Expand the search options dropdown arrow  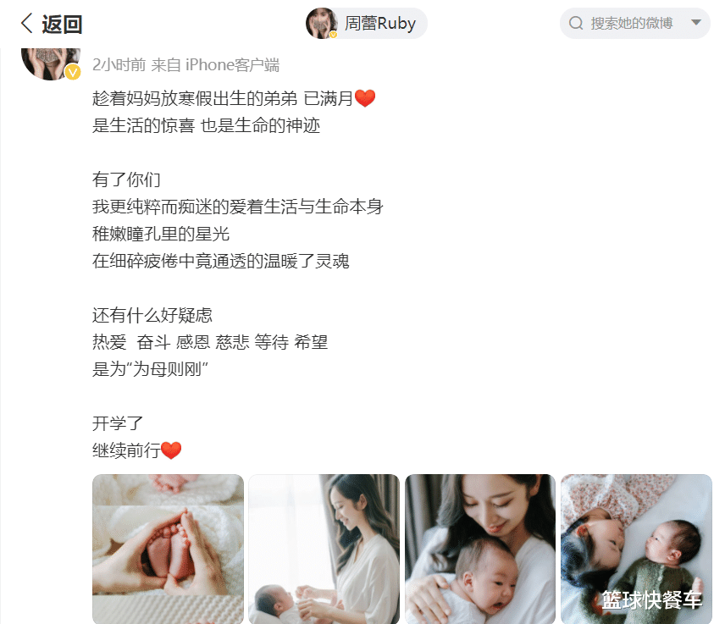695,22
